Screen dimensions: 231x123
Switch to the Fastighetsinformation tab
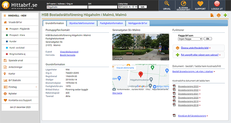[x=112, y=23]
